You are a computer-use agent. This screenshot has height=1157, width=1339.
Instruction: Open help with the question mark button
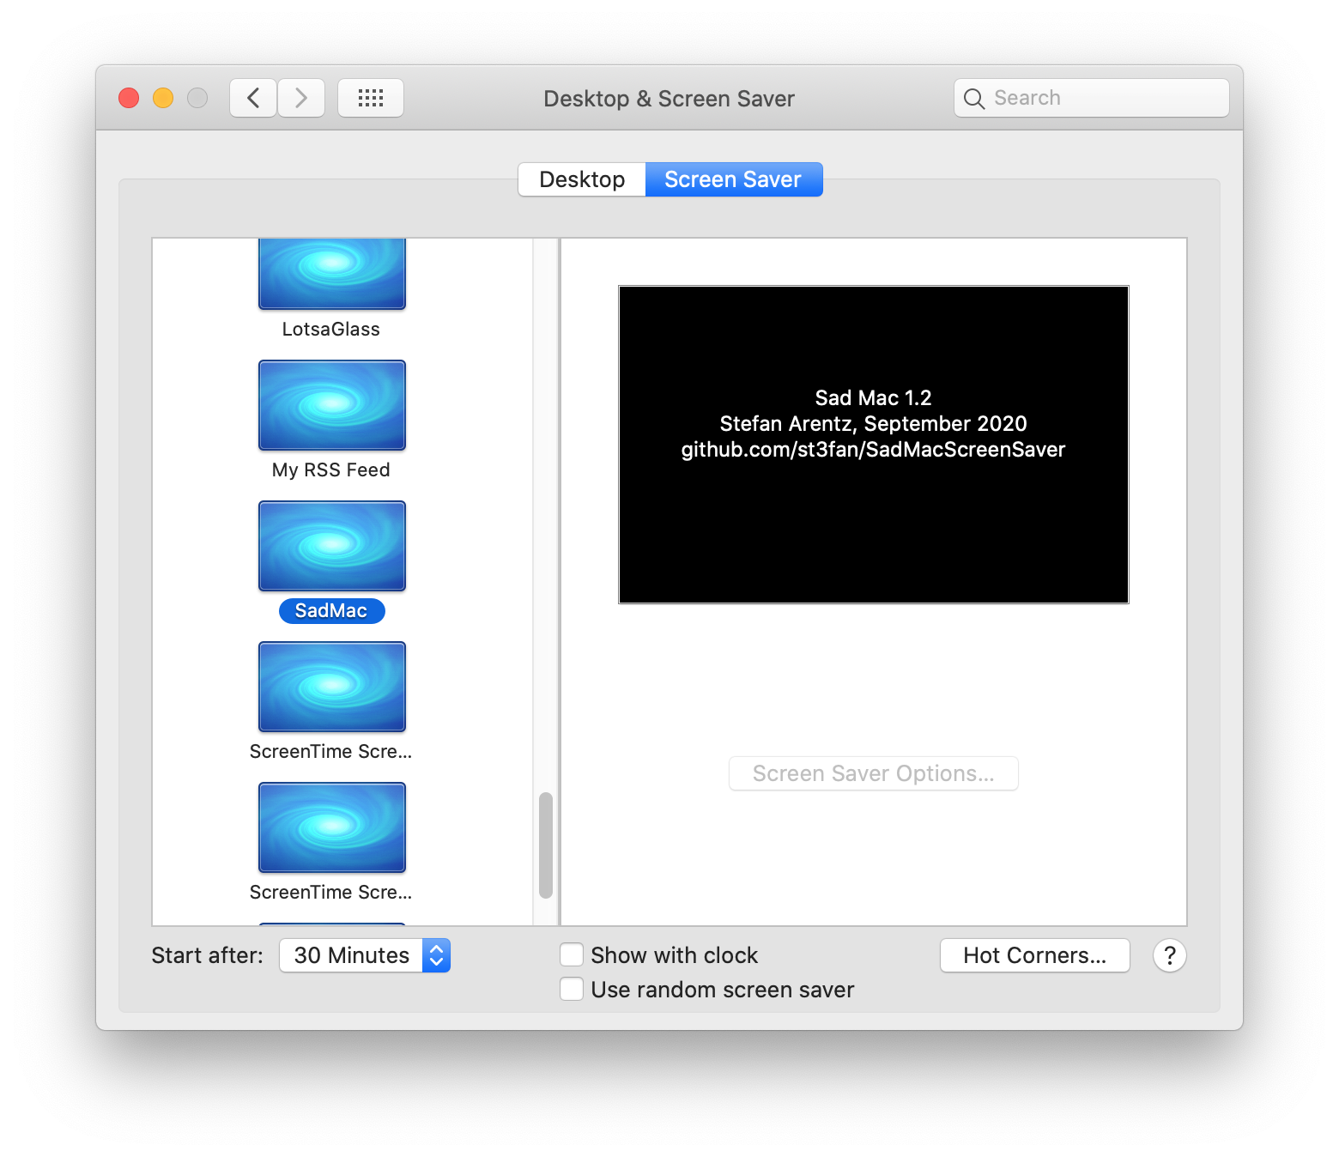tap(1169, 955)
